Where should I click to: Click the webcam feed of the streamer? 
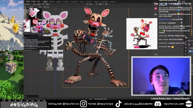161,76
